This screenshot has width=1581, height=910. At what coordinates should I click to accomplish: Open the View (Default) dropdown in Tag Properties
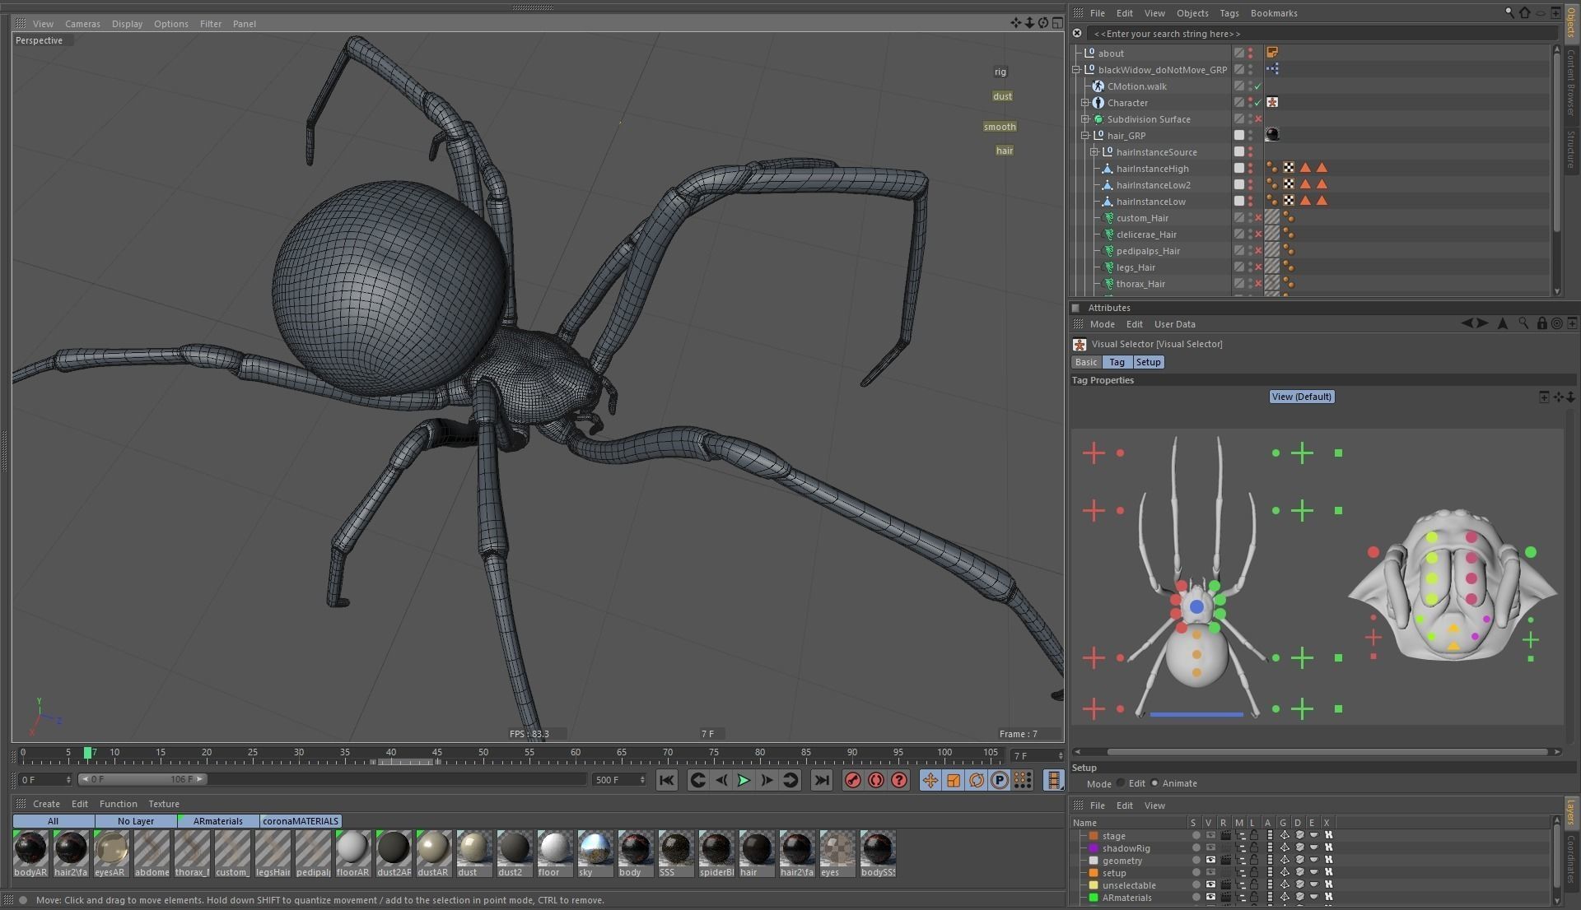tap(1301, 397)
